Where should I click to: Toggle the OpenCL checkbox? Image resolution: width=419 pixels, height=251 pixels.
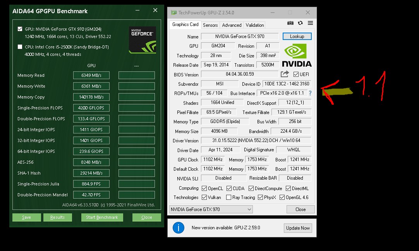point(204,189)
